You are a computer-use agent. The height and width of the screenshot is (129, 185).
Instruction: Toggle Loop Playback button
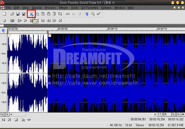pyautogui.click(x=12, y=21)
